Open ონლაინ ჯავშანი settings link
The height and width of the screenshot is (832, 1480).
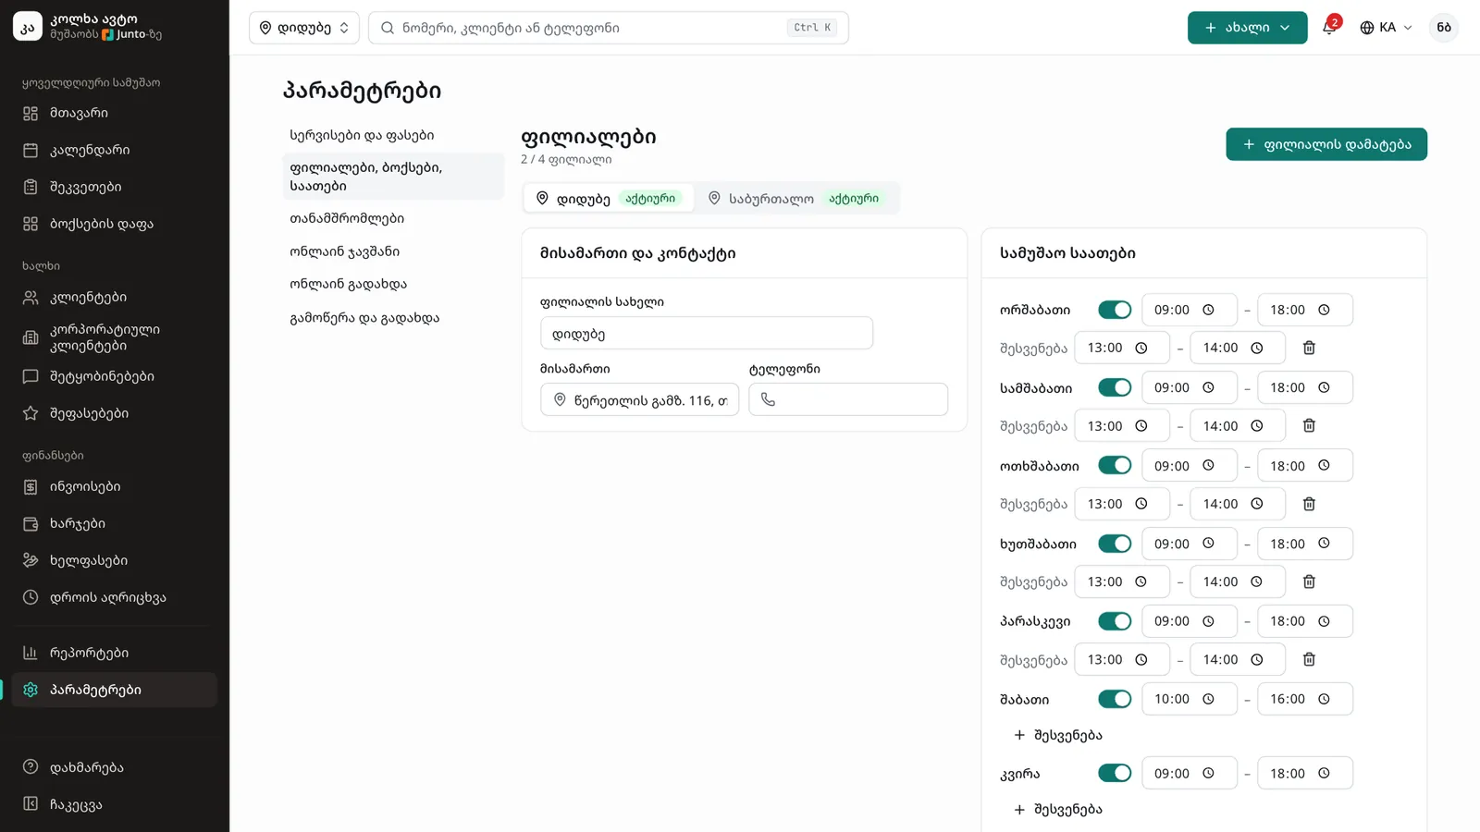[393, 251]
